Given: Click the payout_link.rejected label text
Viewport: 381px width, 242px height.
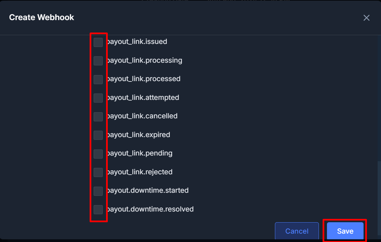Looking at the screenshot, I should pyautogui.click(x=140, y=172).
